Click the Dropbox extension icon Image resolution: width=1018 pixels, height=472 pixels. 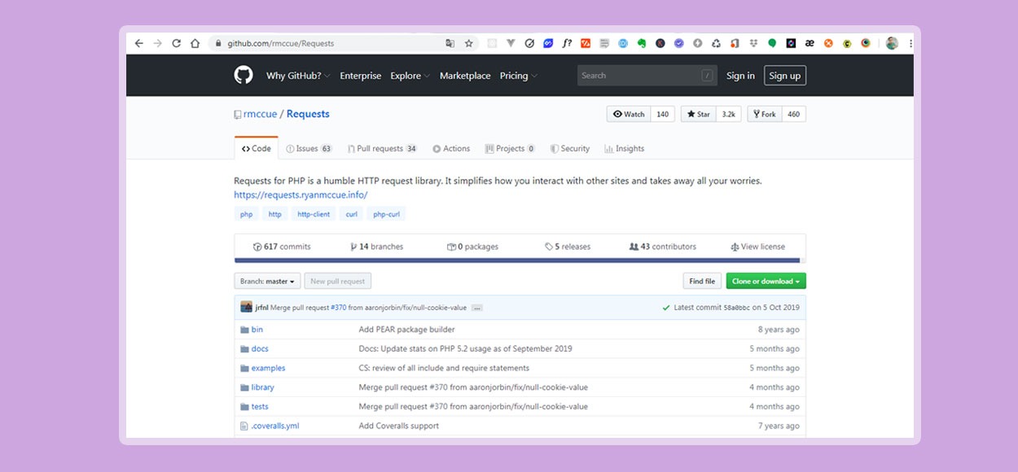pyautogui.click(x=753, y=43)
